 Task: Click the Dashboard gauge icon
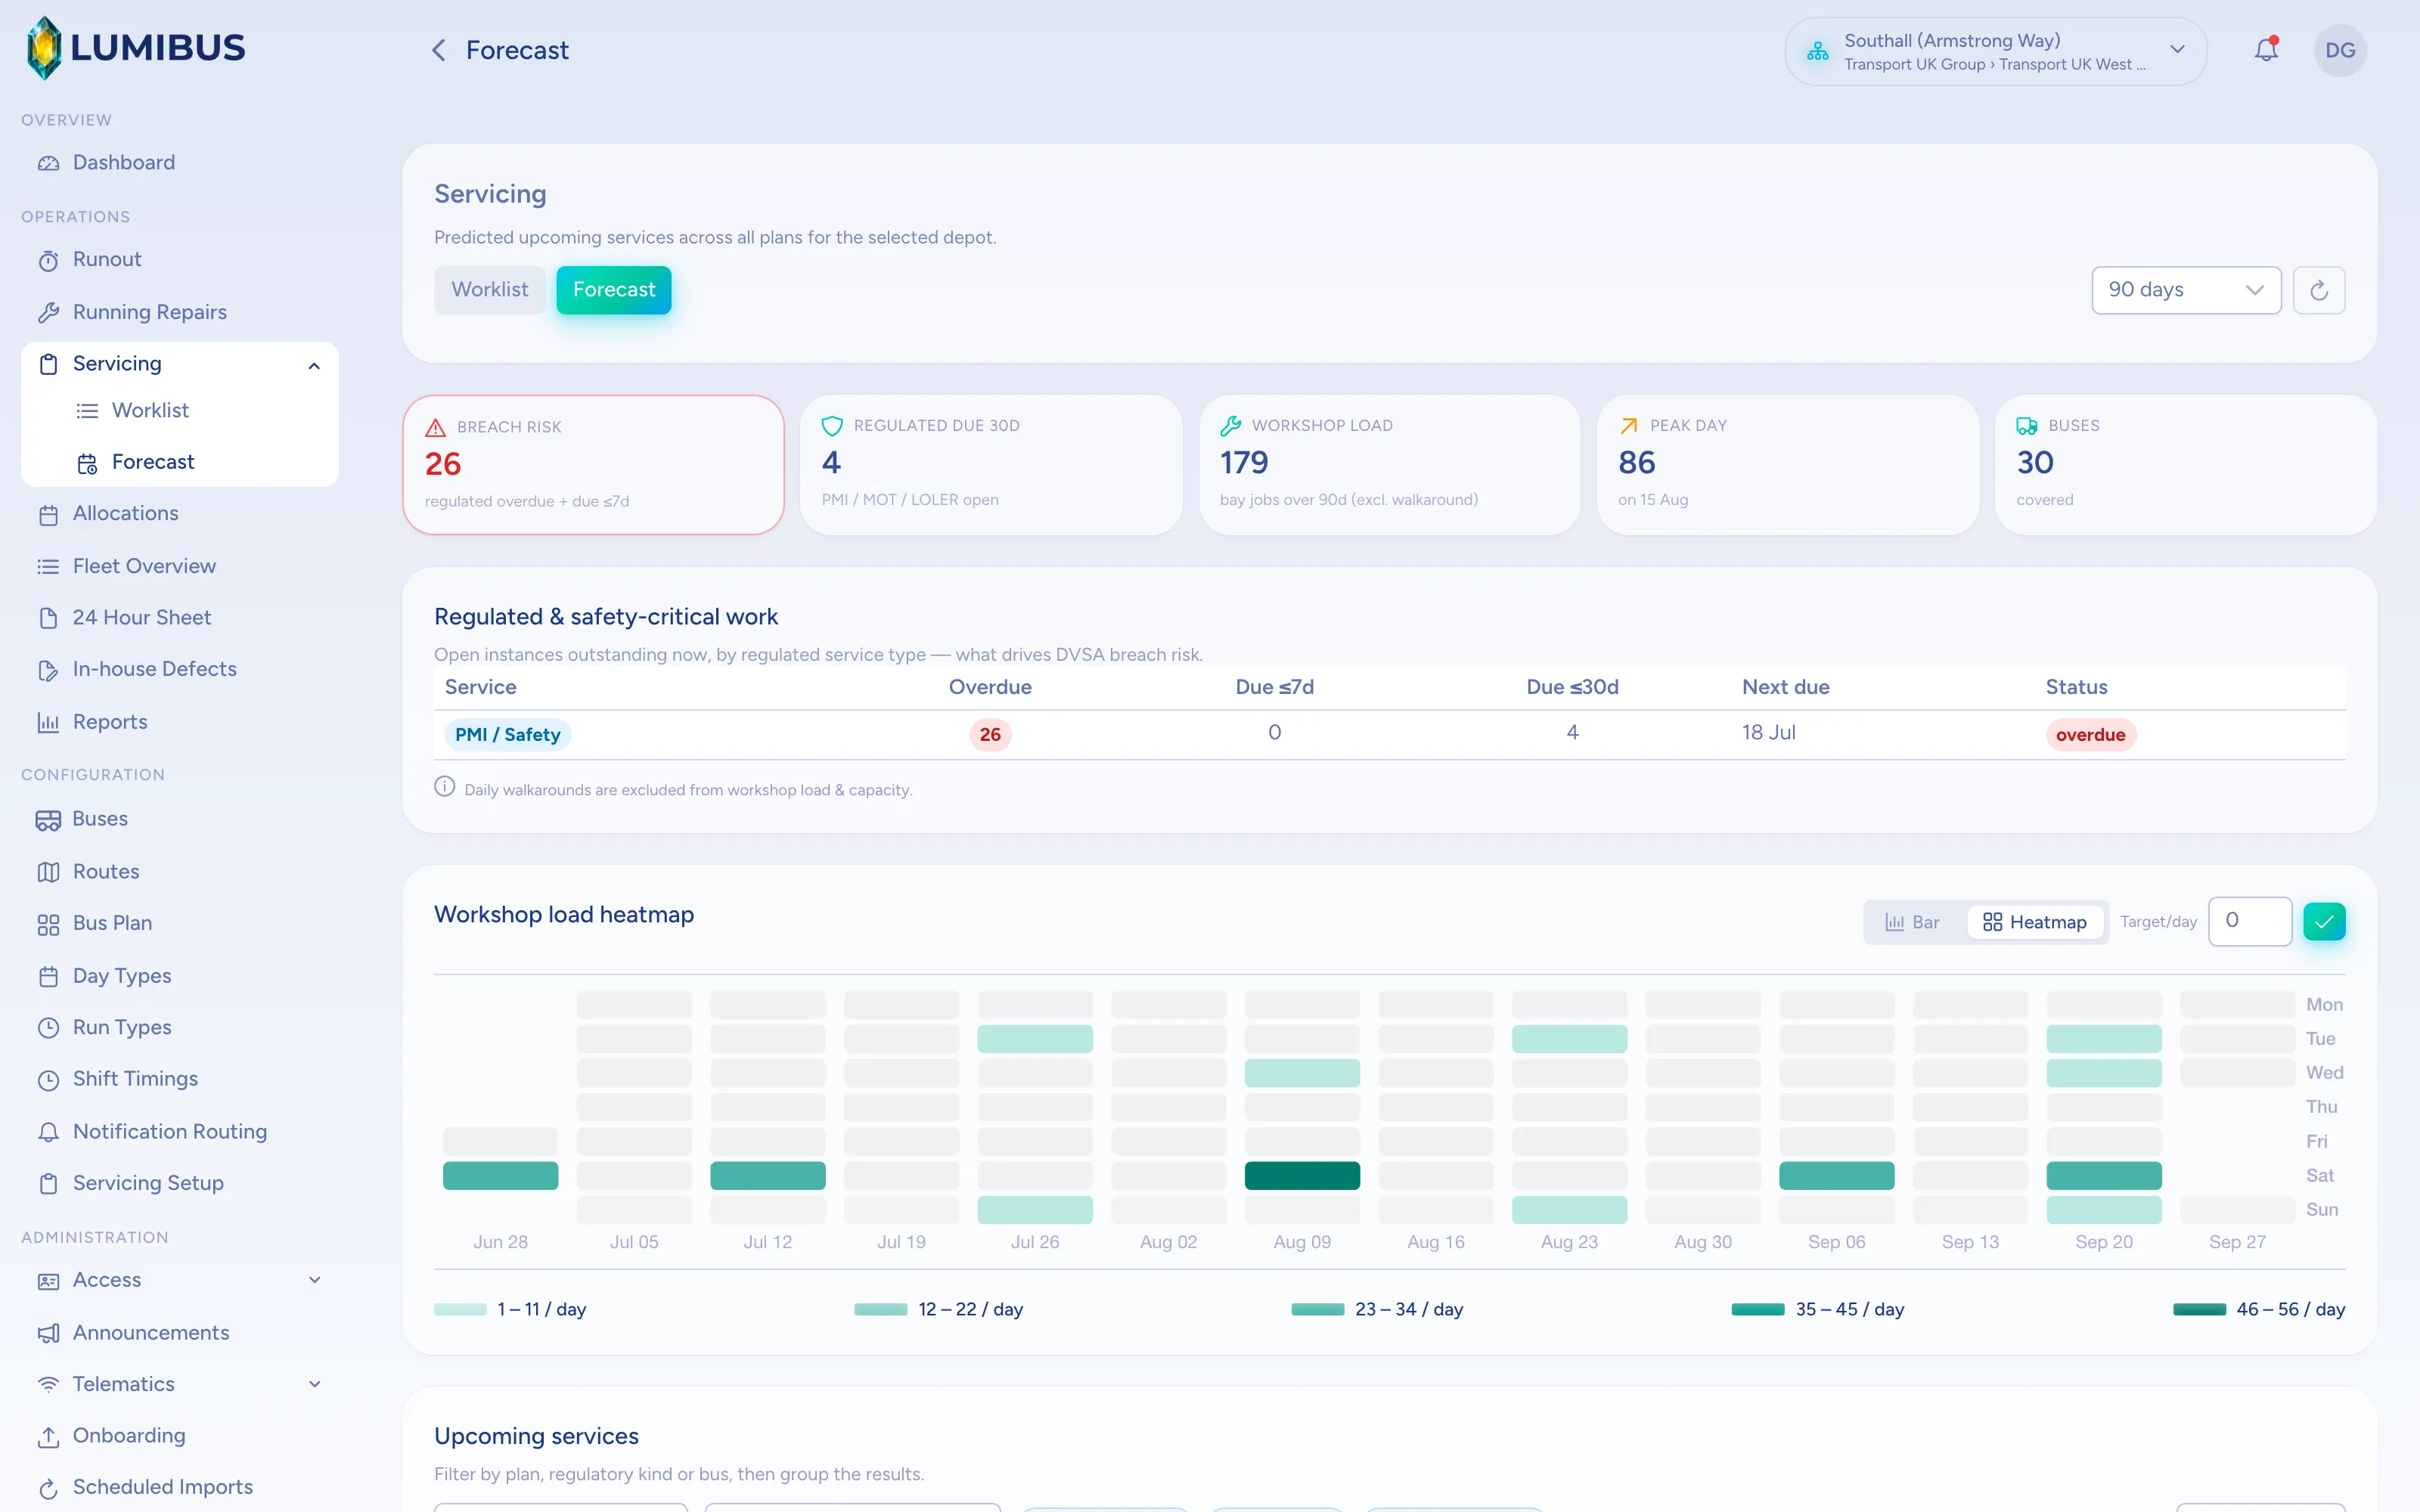48,163
